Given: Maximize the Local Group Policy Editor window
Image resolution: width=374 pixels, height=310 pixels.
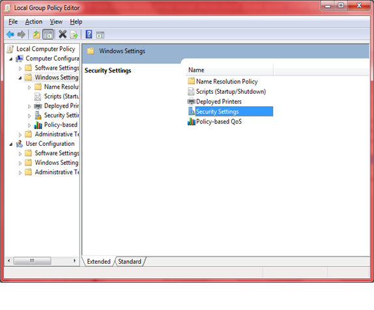Looking at the screenshot, I should tap(341, 5).
